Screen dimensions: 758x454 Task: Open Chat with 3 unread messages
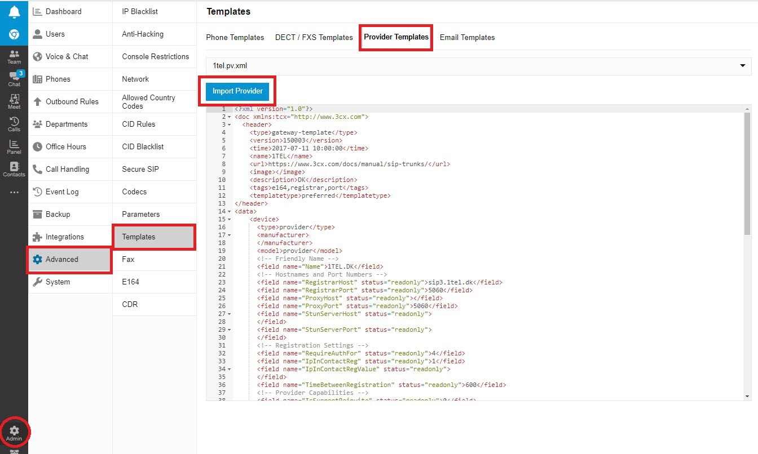point(14,79)
